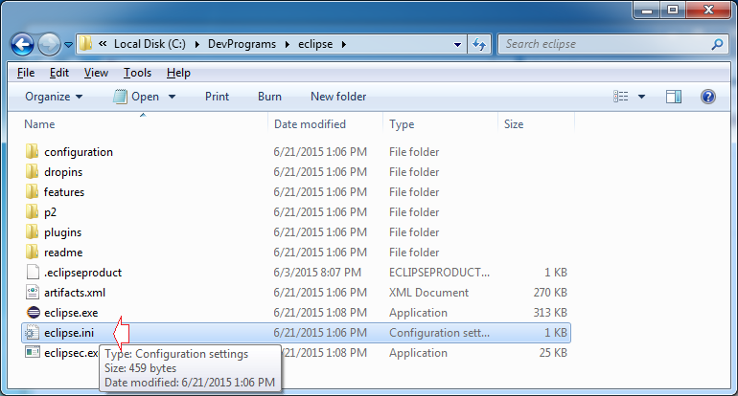The image size is (738, 396).
Task: Click the Forward navigation arrow button
Action: 49,44
